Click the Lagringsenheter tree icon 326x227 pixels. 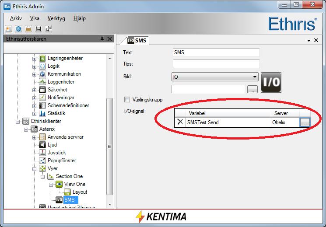42,58
